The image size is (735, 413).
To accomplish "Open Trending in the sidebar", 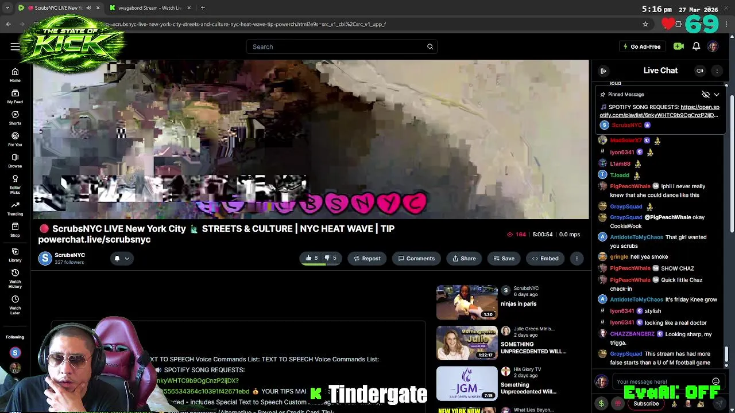I will [x=15, y=208].
